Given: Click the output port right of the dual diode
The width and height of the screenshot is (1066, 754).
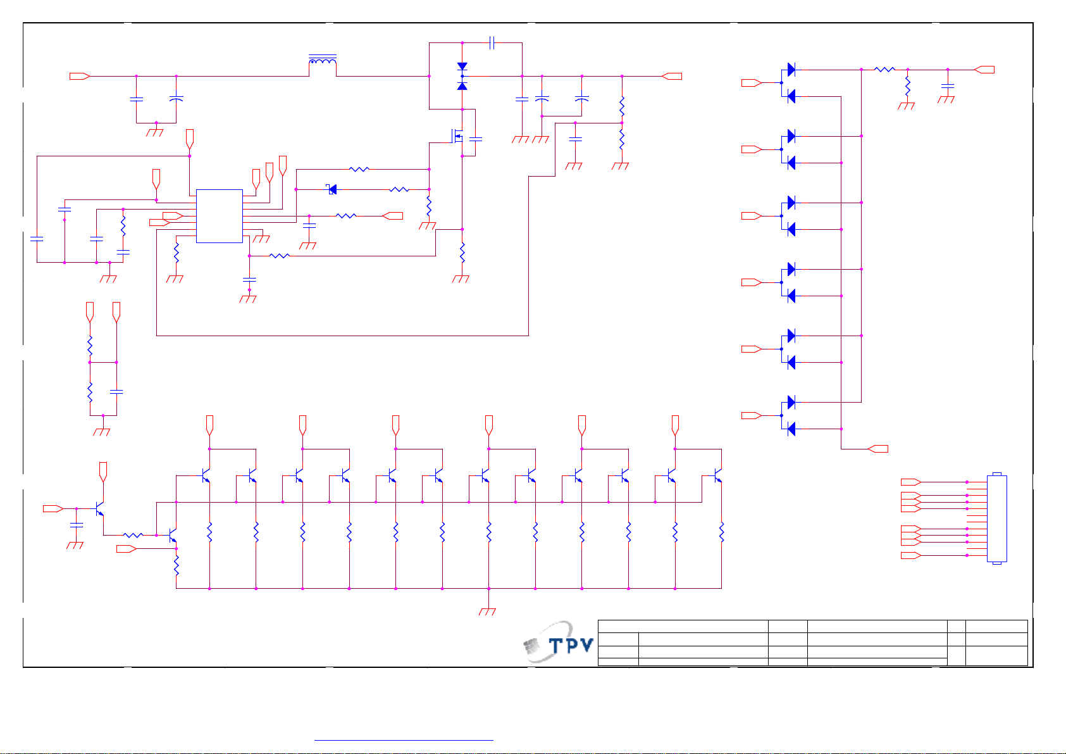Looking at the screenshot, I should point(672,76).
